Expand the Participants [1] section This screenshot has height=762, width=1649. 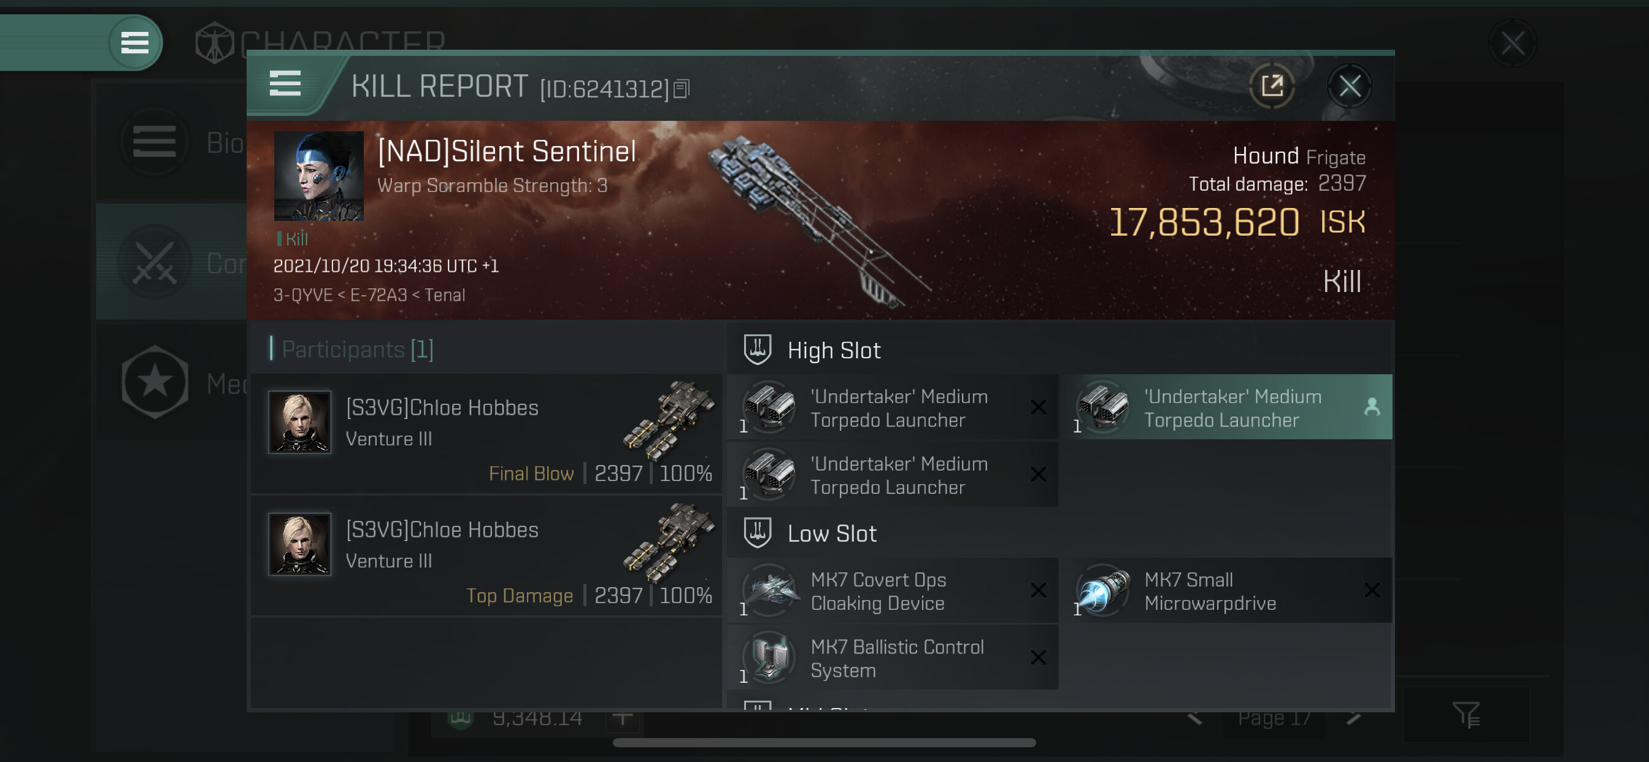coord(357,350)
